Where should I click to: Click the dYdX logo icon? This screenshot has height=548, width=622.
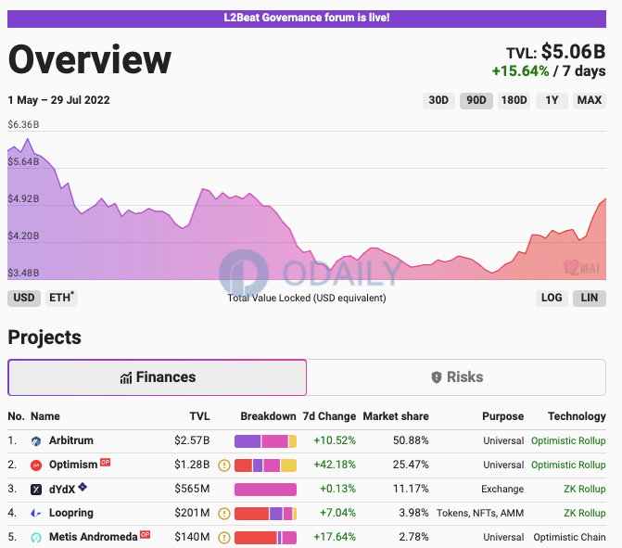point(36,490)
